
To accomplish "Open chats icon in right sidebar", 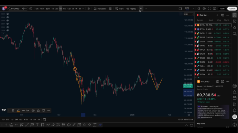I will (x=235, y=34).
